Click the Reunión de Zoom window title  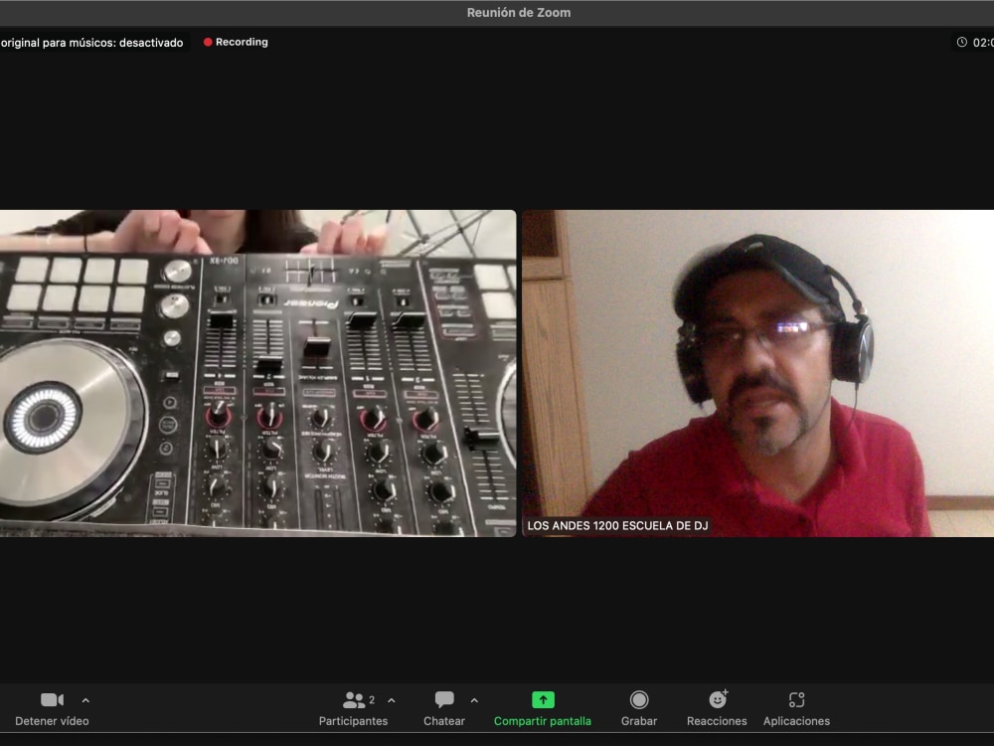click(x=519, y=13)
